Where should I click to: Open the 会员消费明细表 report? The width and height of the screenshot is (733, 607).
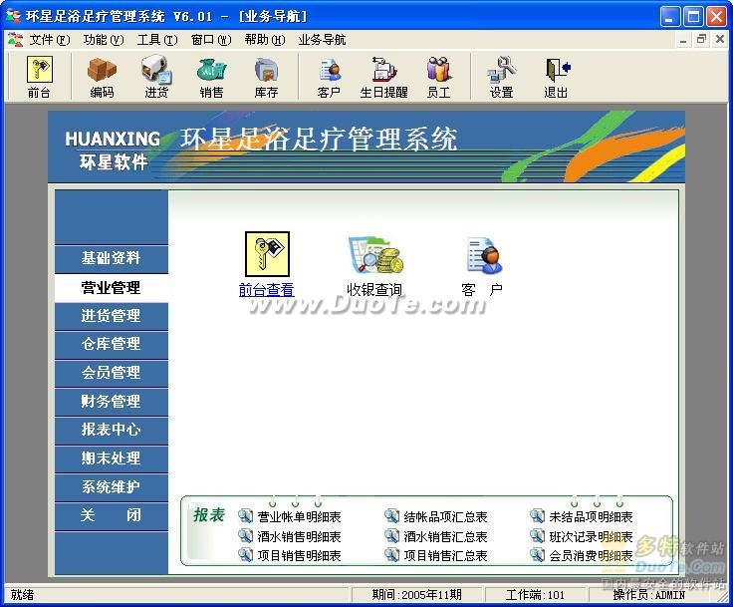click(592, 555)
